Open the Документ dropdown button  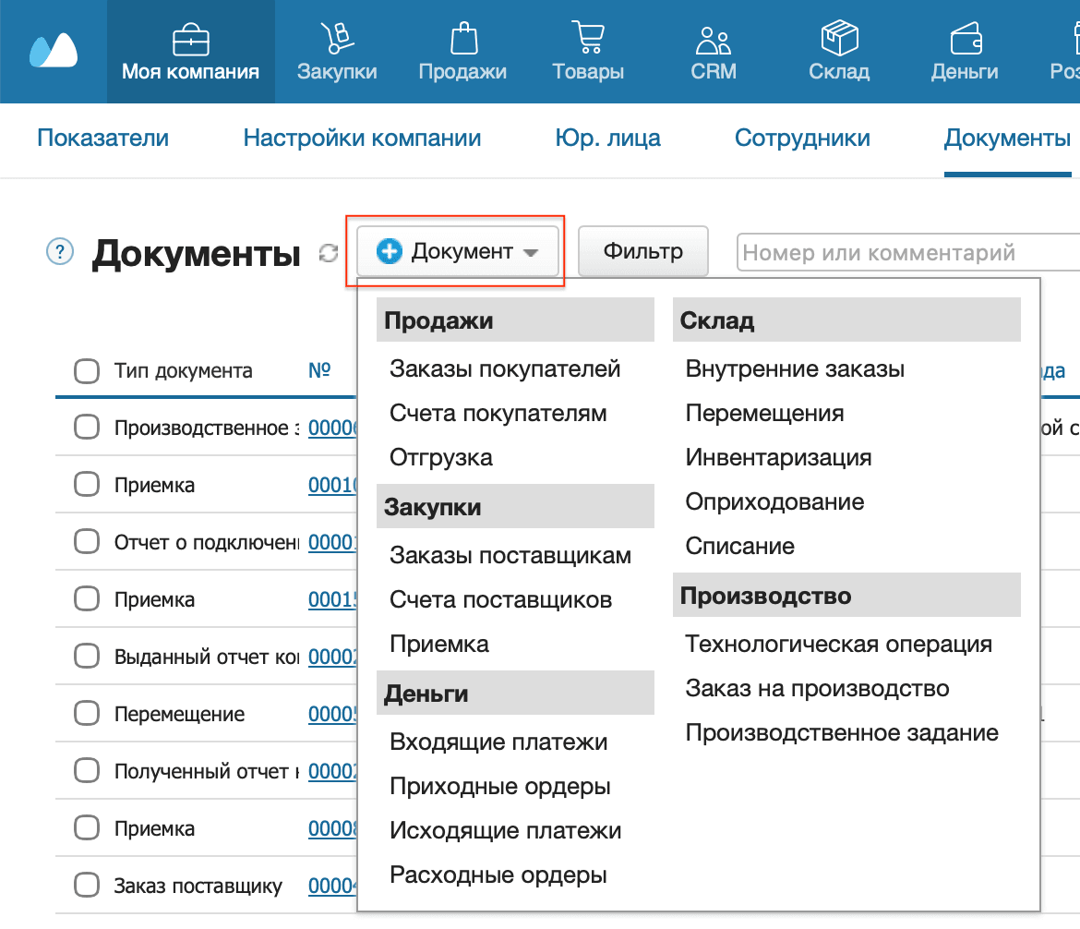[457, 251]
